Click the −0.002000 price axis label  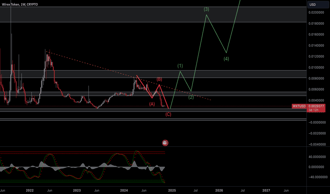click(317, 133)
